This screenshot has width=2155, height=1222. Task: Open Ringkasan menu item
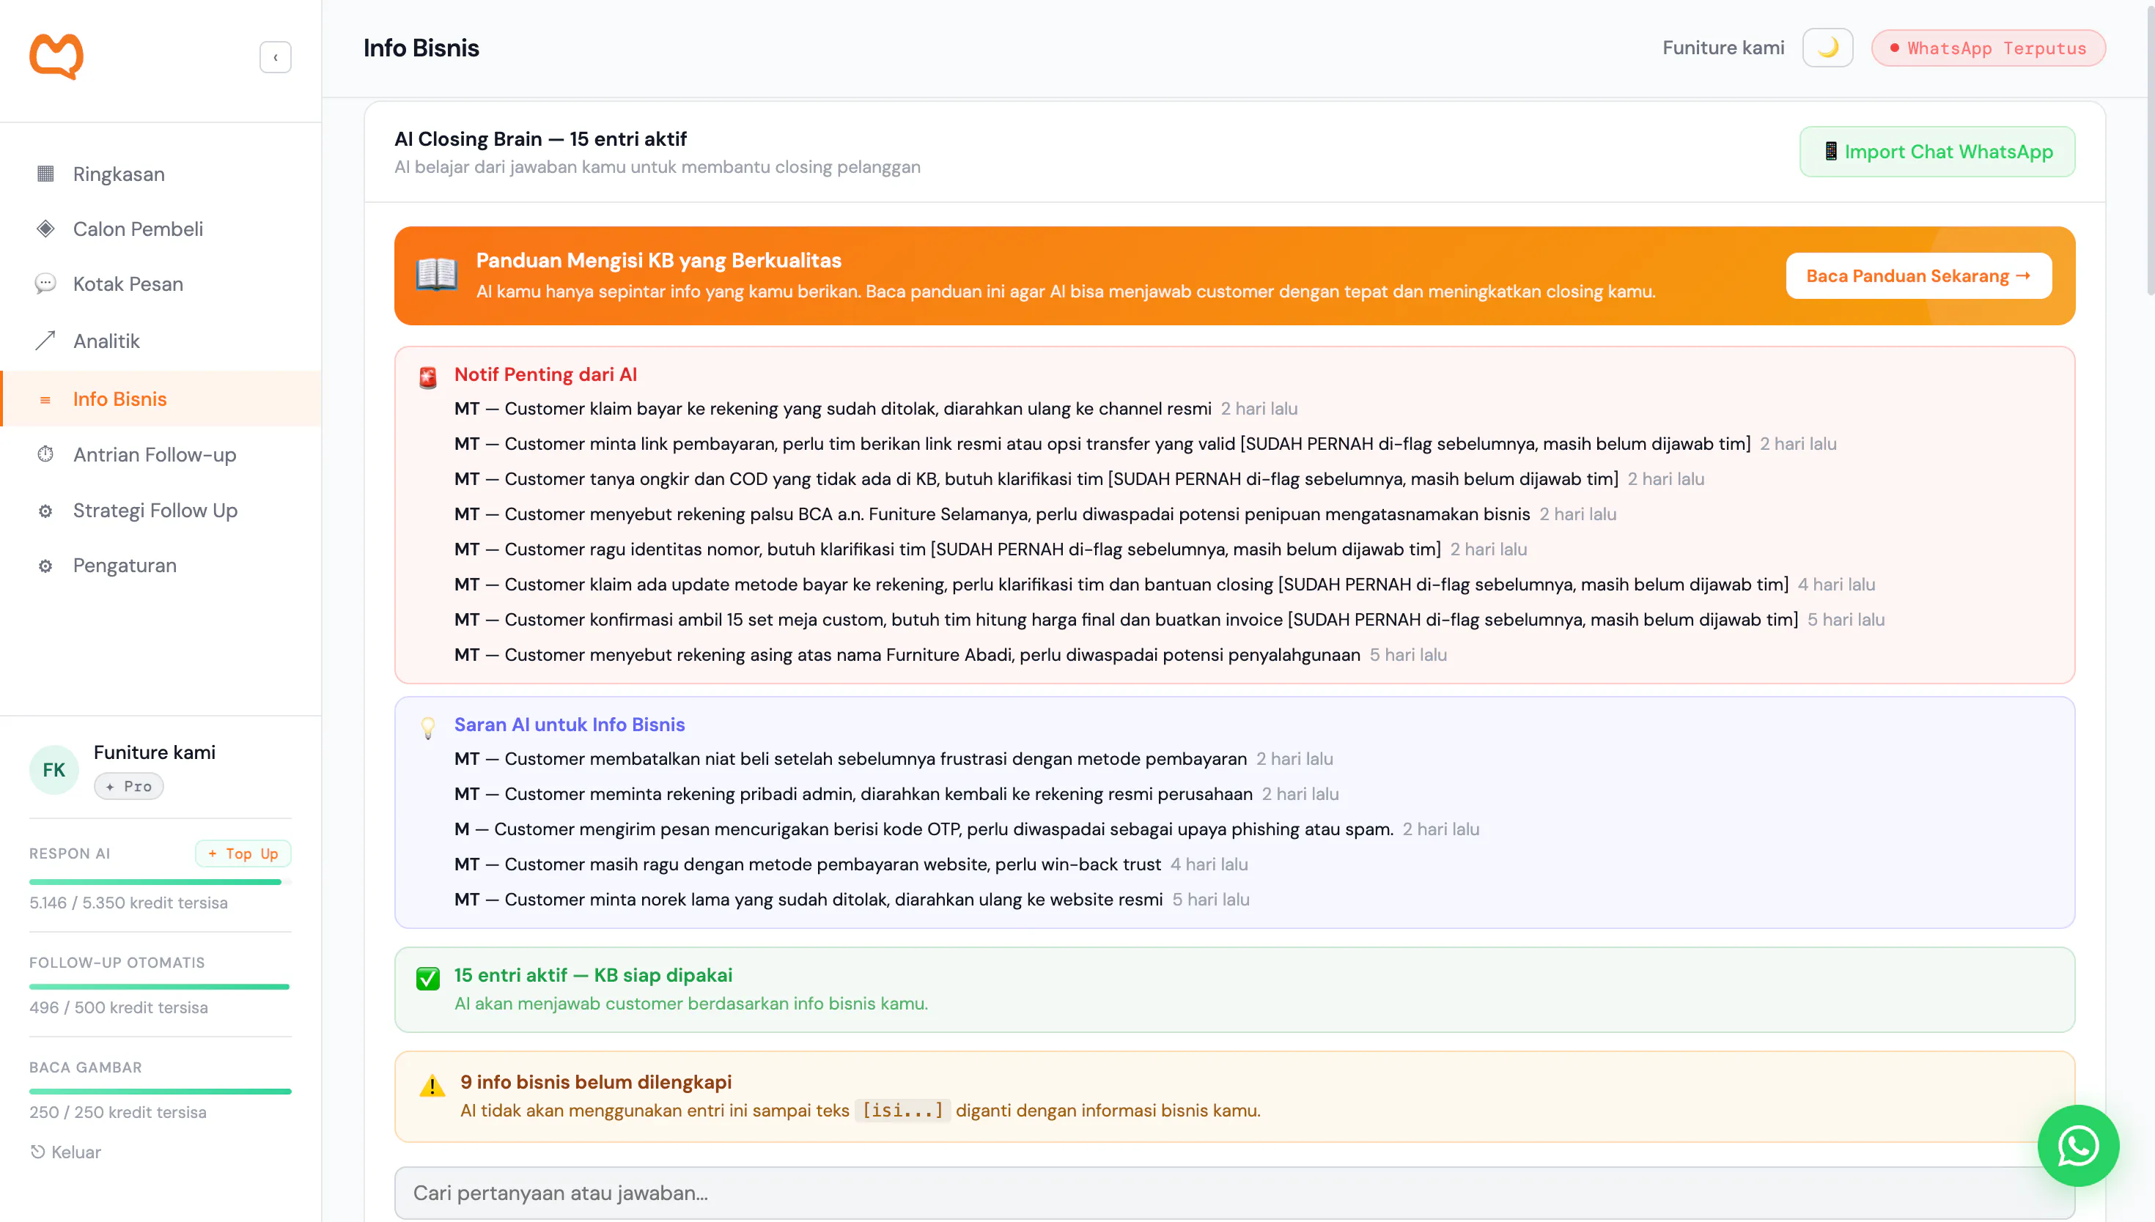(x=161, y=174)
